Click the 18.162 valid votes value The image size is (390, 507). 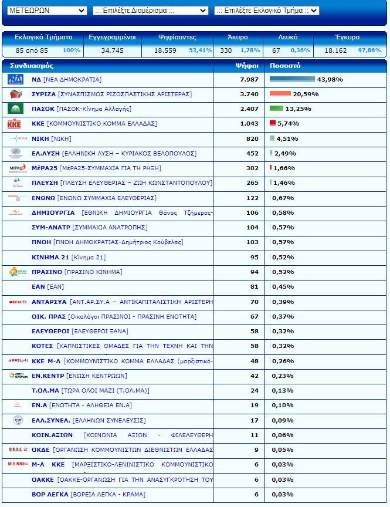335,50
